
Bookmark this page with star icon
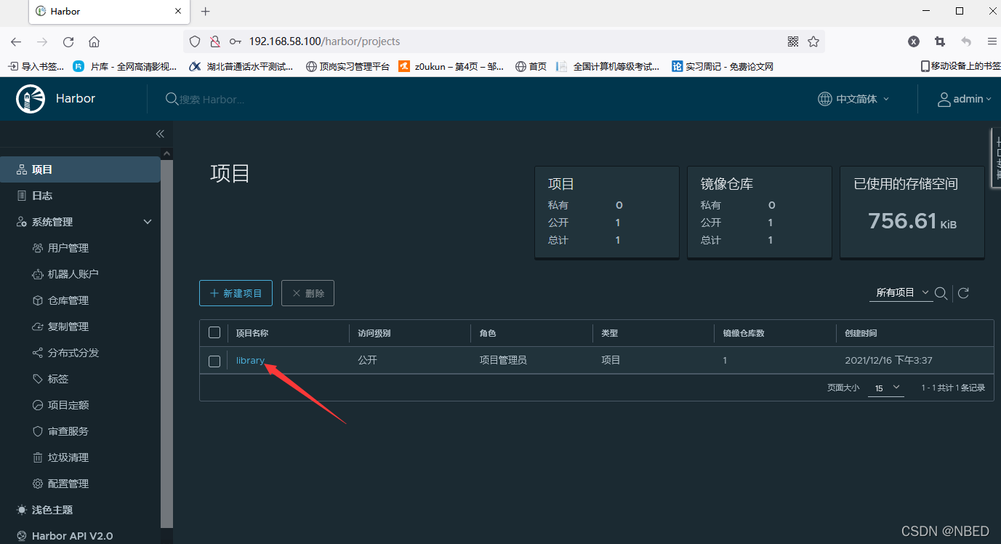click(813, 41)
